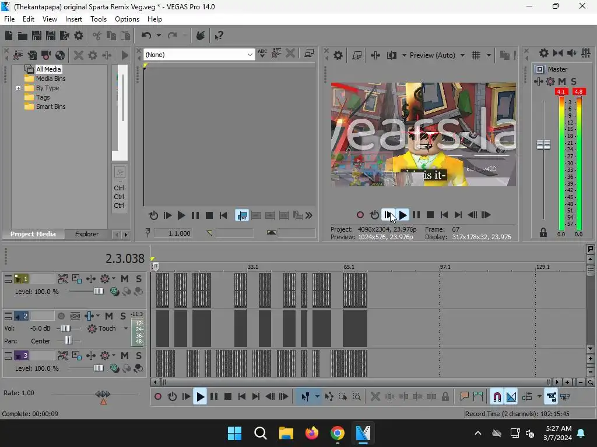This screenshot has width=597, height=447.
Task: Open Get Media from Web globe icon
Action: tap(60, 55)
